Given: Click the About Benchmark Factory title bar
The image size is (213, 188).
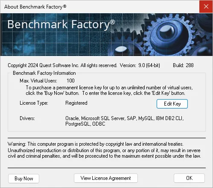Looking at the screenshot, I should pyautogui.click(x=35, y=7).
